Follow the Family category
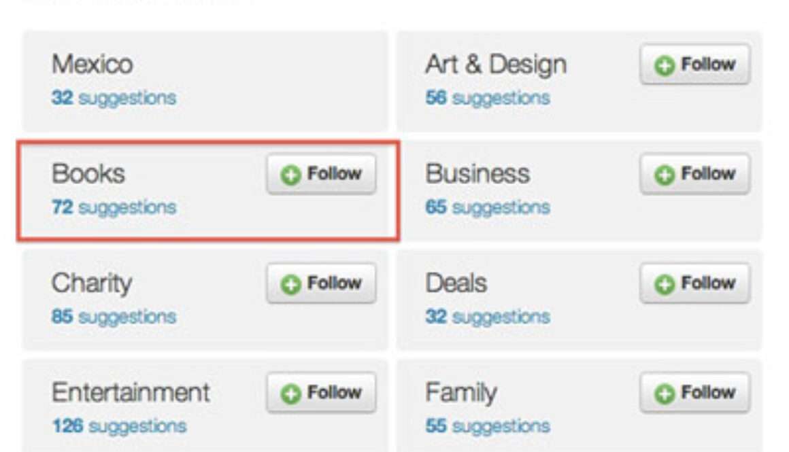The width and height of the screenshot is (789, 452). (694, 393)
